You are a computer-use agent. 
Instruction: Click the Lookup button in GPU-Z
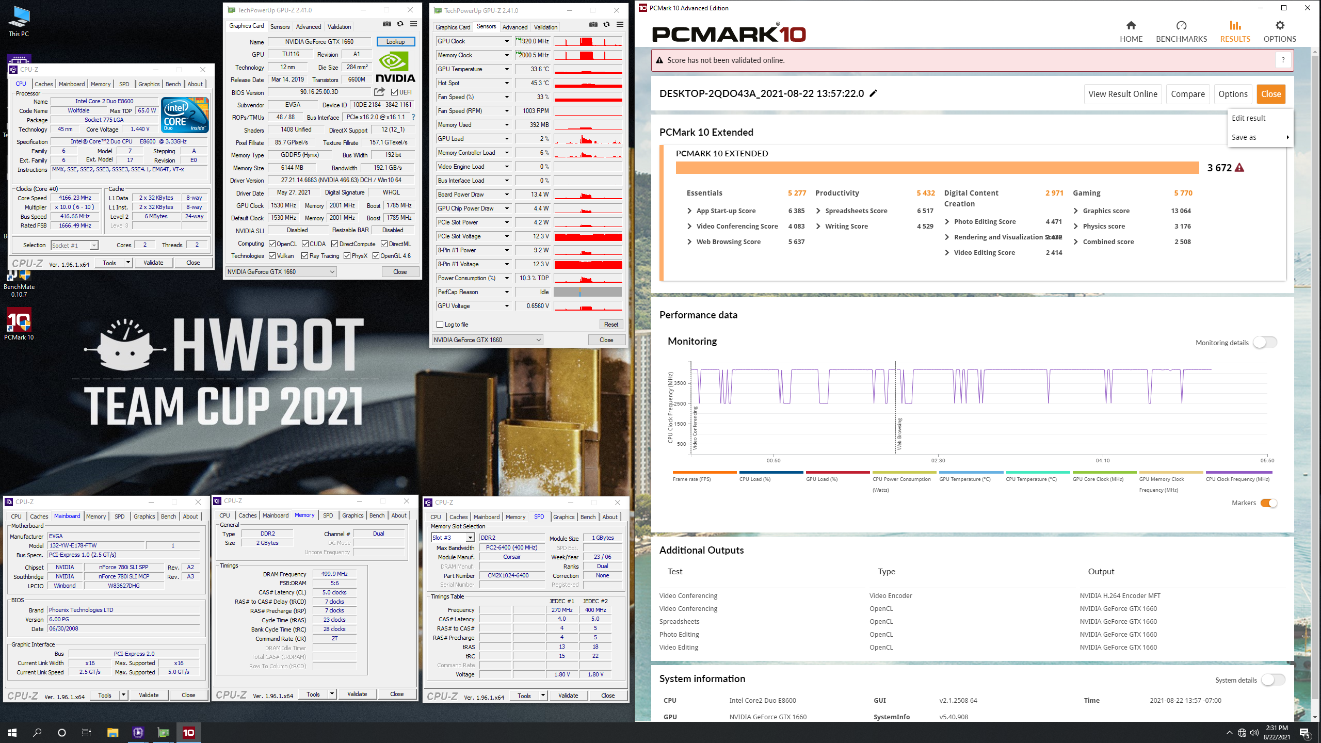click(x=396, y=42)
